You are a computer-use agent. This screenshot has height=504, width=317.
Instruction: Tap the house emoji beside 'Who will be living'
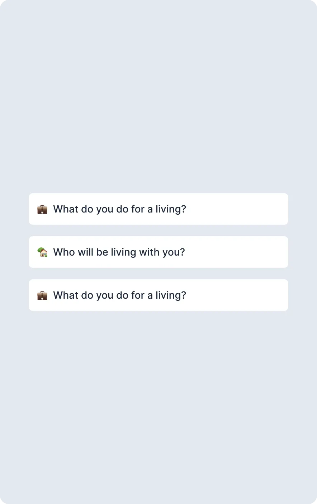42,252
